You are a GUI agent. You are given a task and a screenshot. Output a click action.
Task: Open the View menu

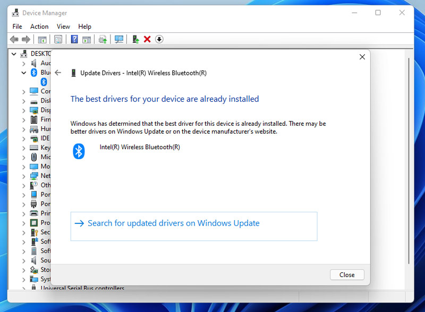63,27
